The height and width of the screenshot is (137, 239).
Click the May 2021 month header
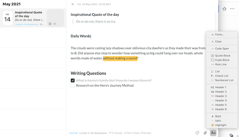[12, 4]
